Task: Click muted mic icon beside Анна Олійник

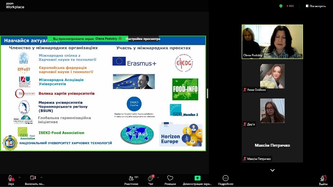Action: click(x=245, y=90)
